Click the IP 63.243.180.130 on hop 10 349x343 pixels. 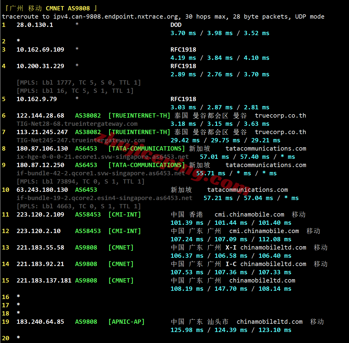click(42, 190)
